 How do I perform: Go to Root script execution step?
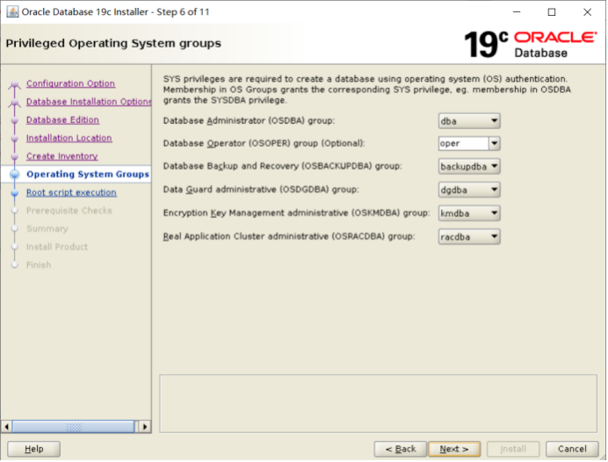pos(71,192)
